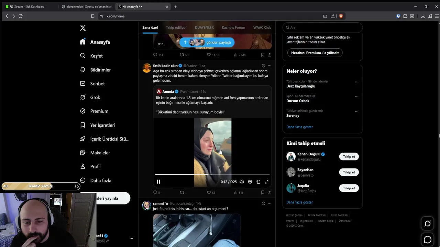
Task: Share the top post with 151 replies
Action: tap(269, 55)
